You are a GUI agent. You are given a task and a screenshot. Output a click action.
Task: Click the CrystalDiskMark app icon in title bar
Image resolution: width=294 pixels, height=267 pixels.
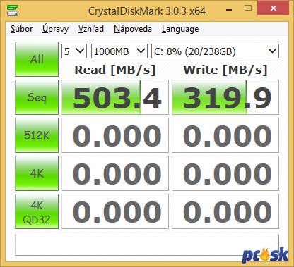point(13,10)
